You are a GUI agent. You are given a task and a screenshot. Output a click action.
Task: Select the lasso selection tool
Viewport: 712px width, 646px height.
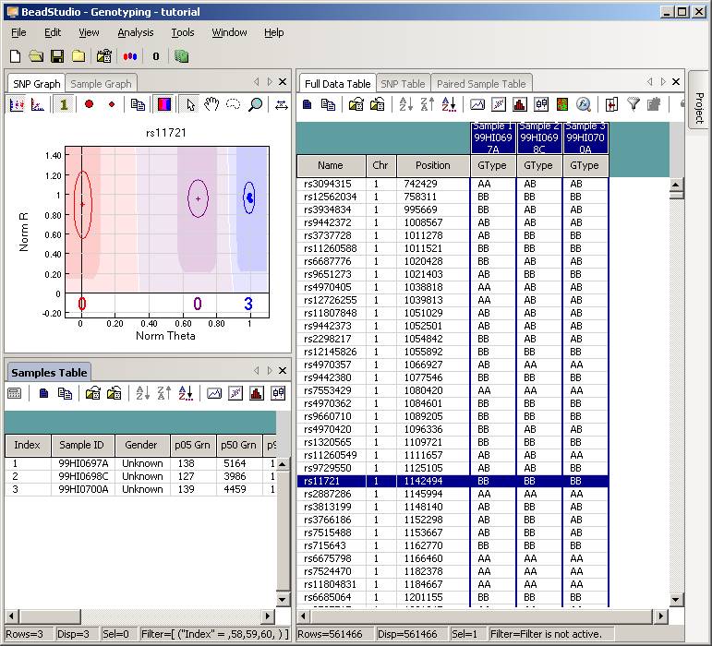pyautogui.click(x=233, y=105)
